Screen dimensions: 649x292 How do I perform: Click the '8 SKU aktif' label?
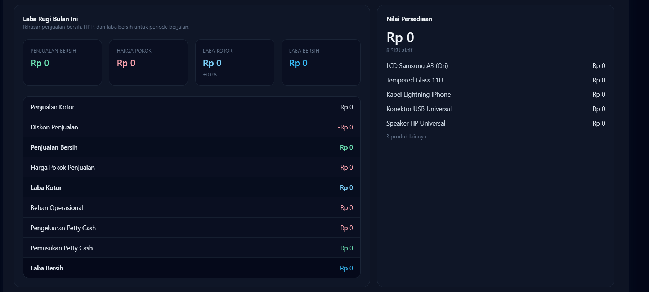399,50
